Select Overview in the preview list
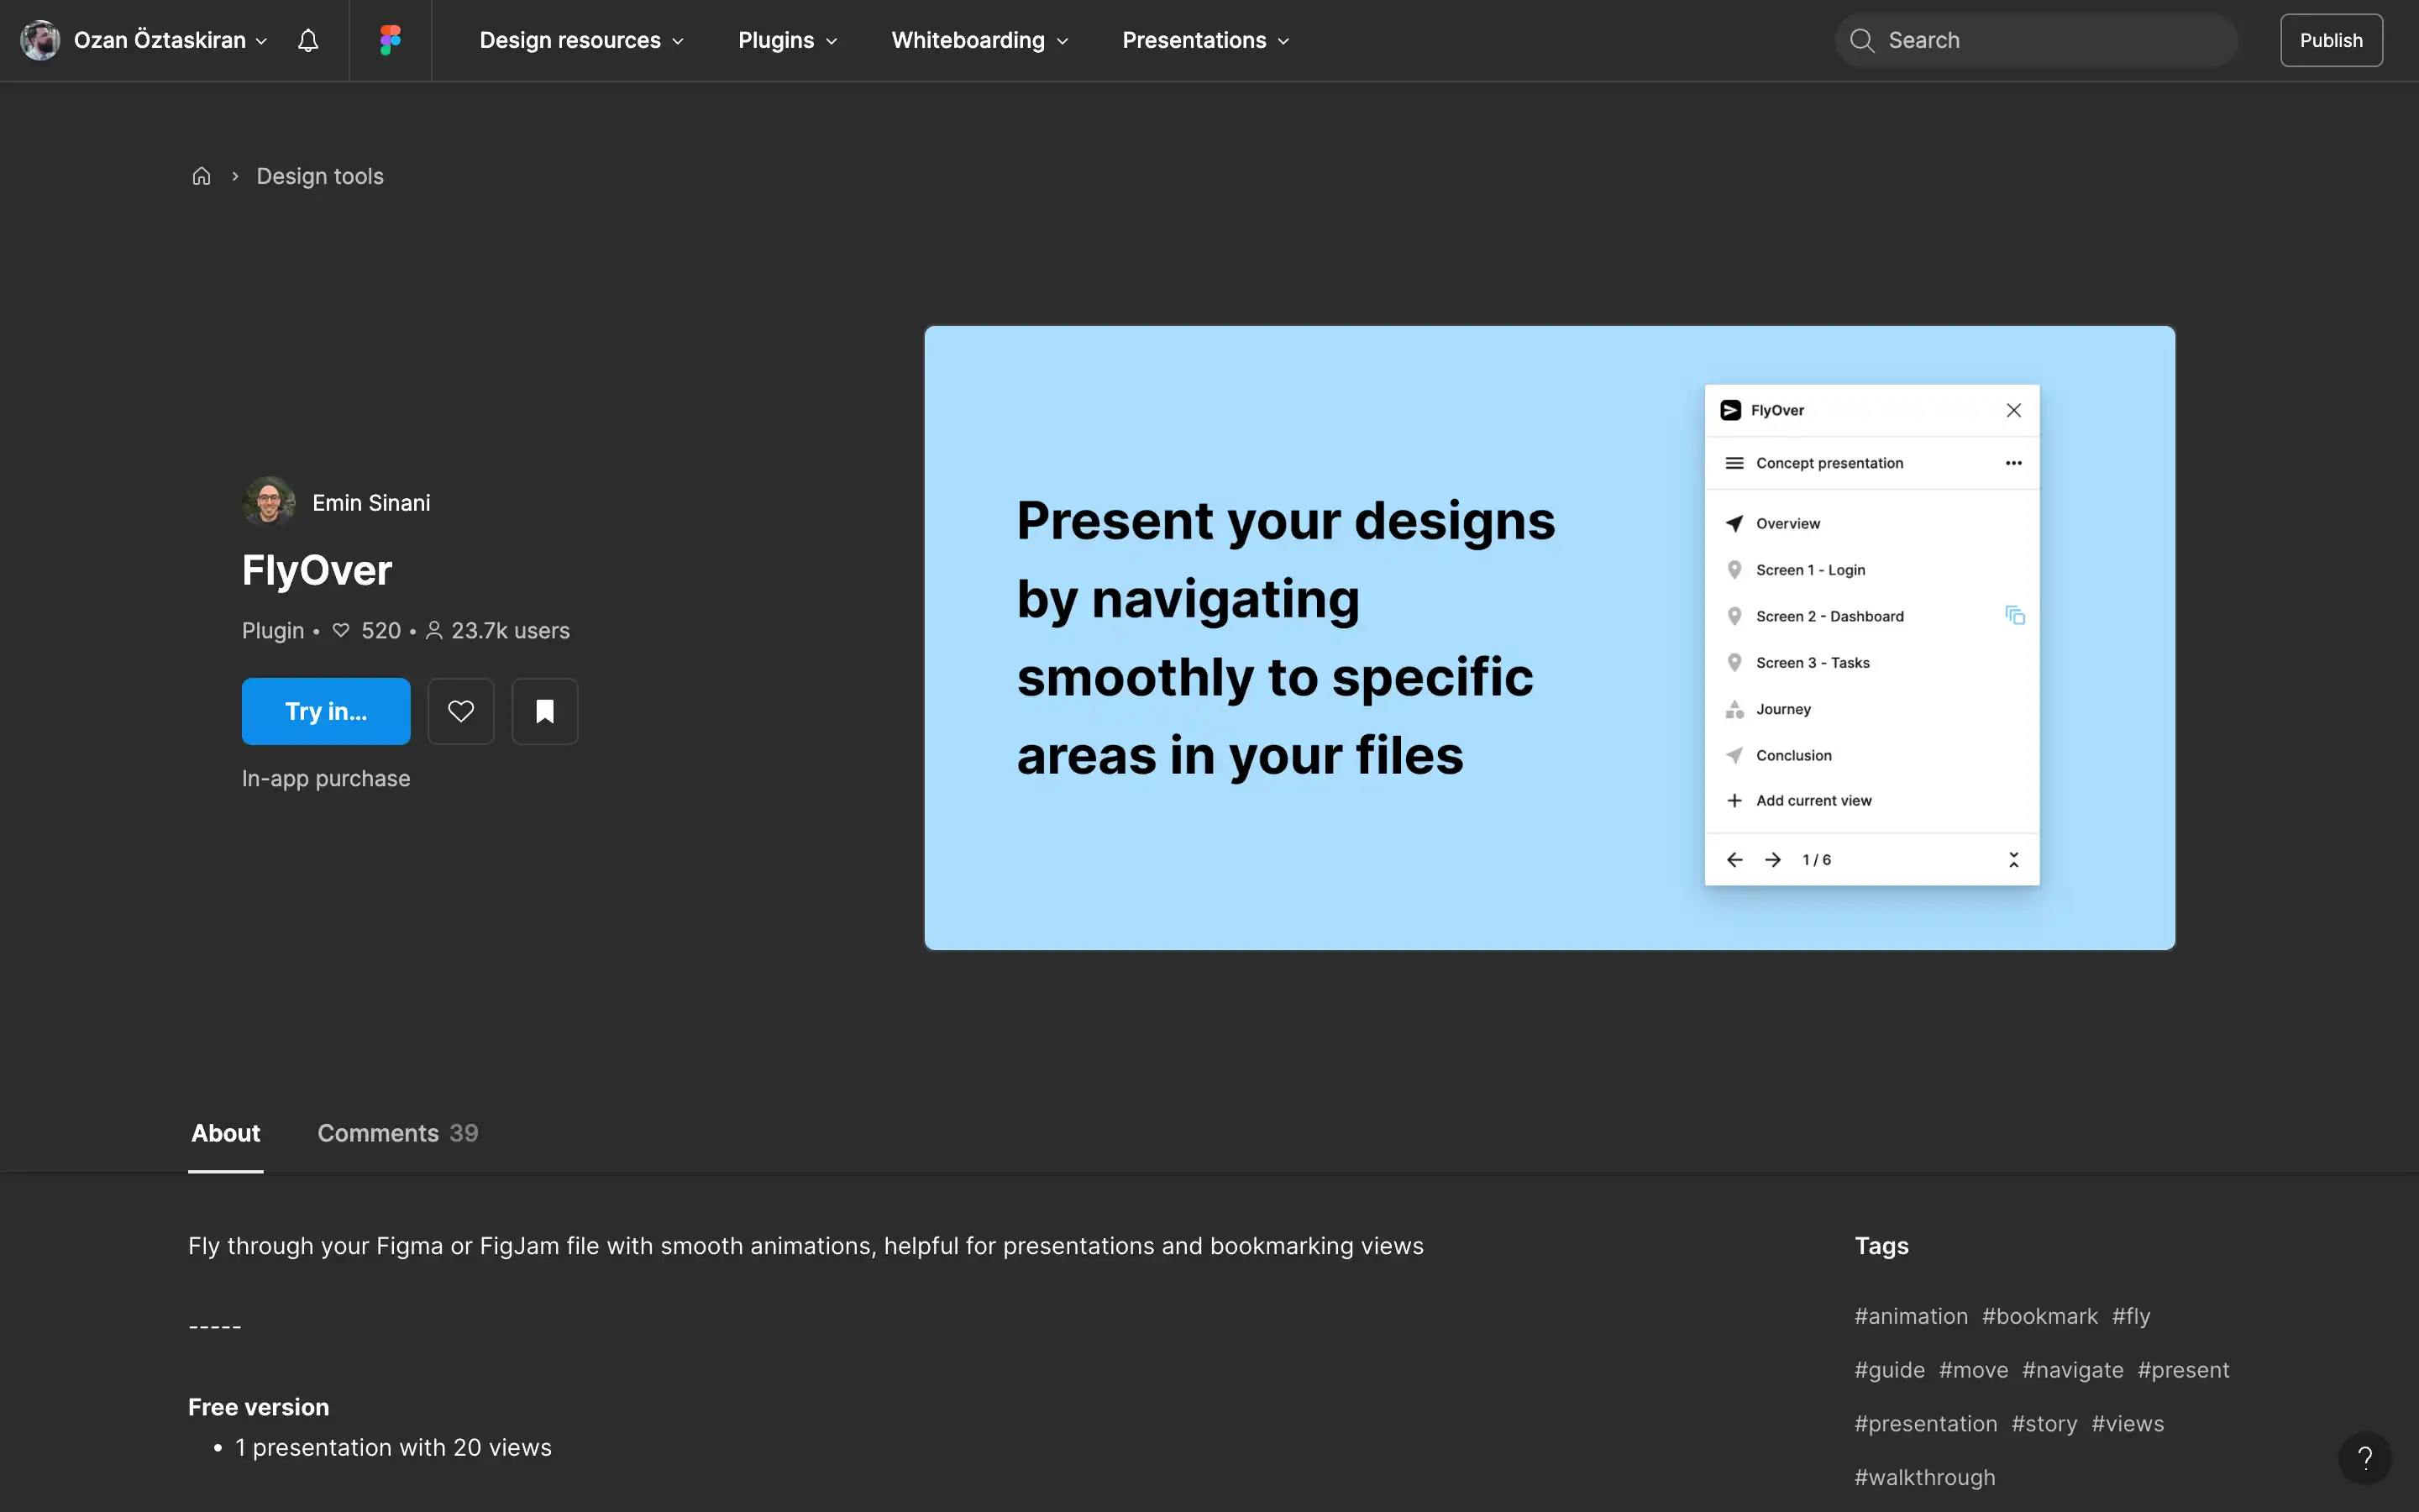Screen dimensions: 2419x1512 coord(1871,523)
